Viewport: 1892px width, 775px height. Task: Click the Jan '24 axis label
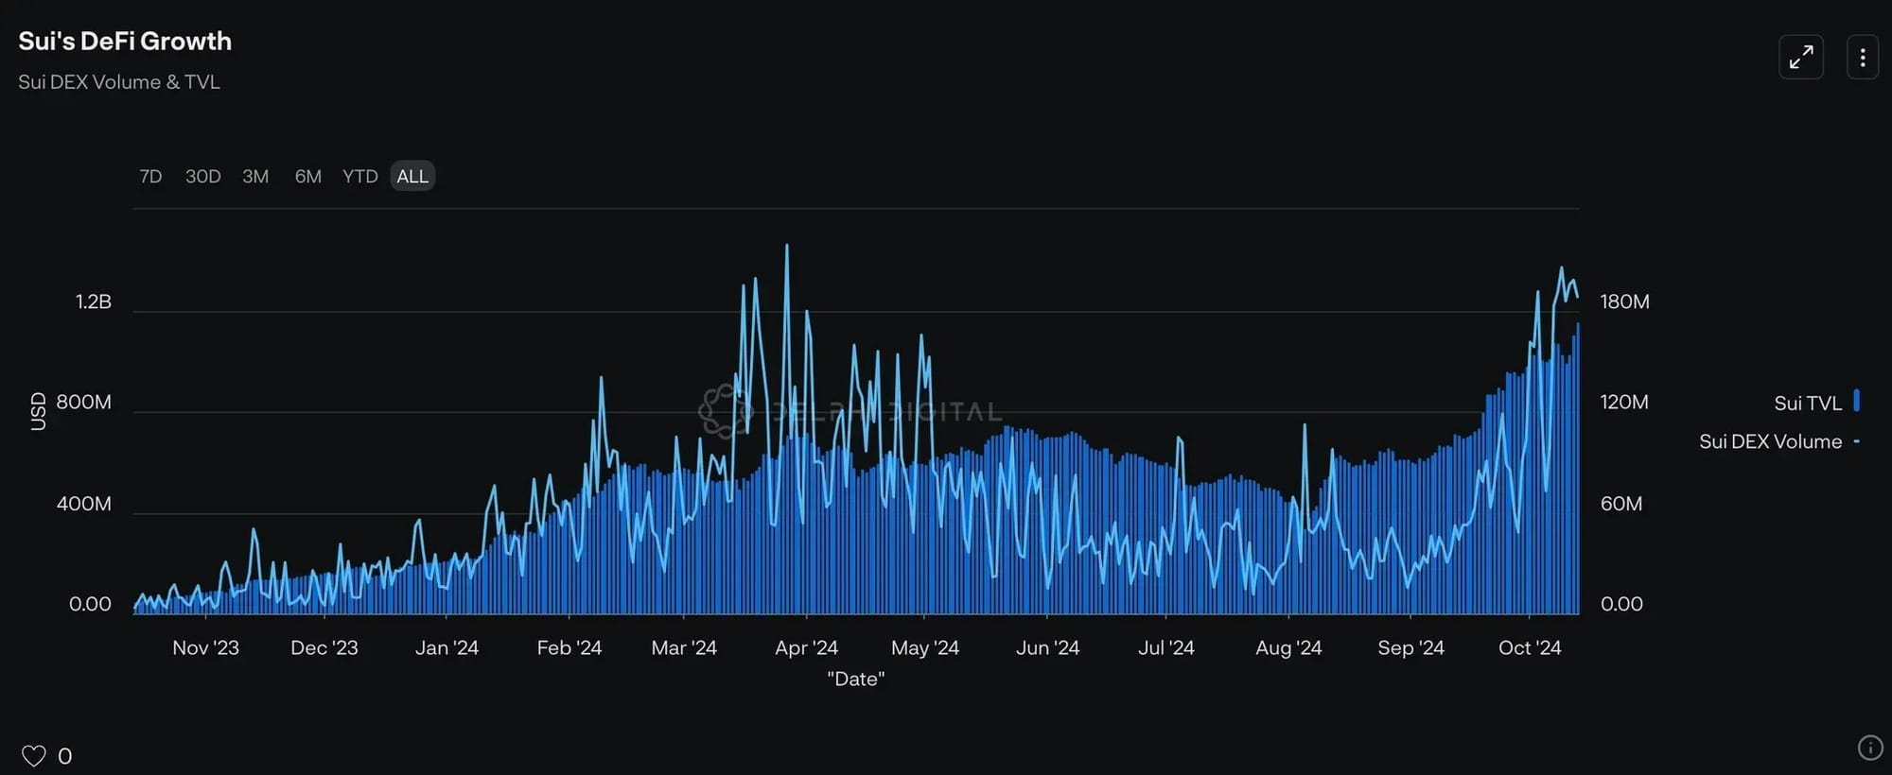(x=447, y=647)
